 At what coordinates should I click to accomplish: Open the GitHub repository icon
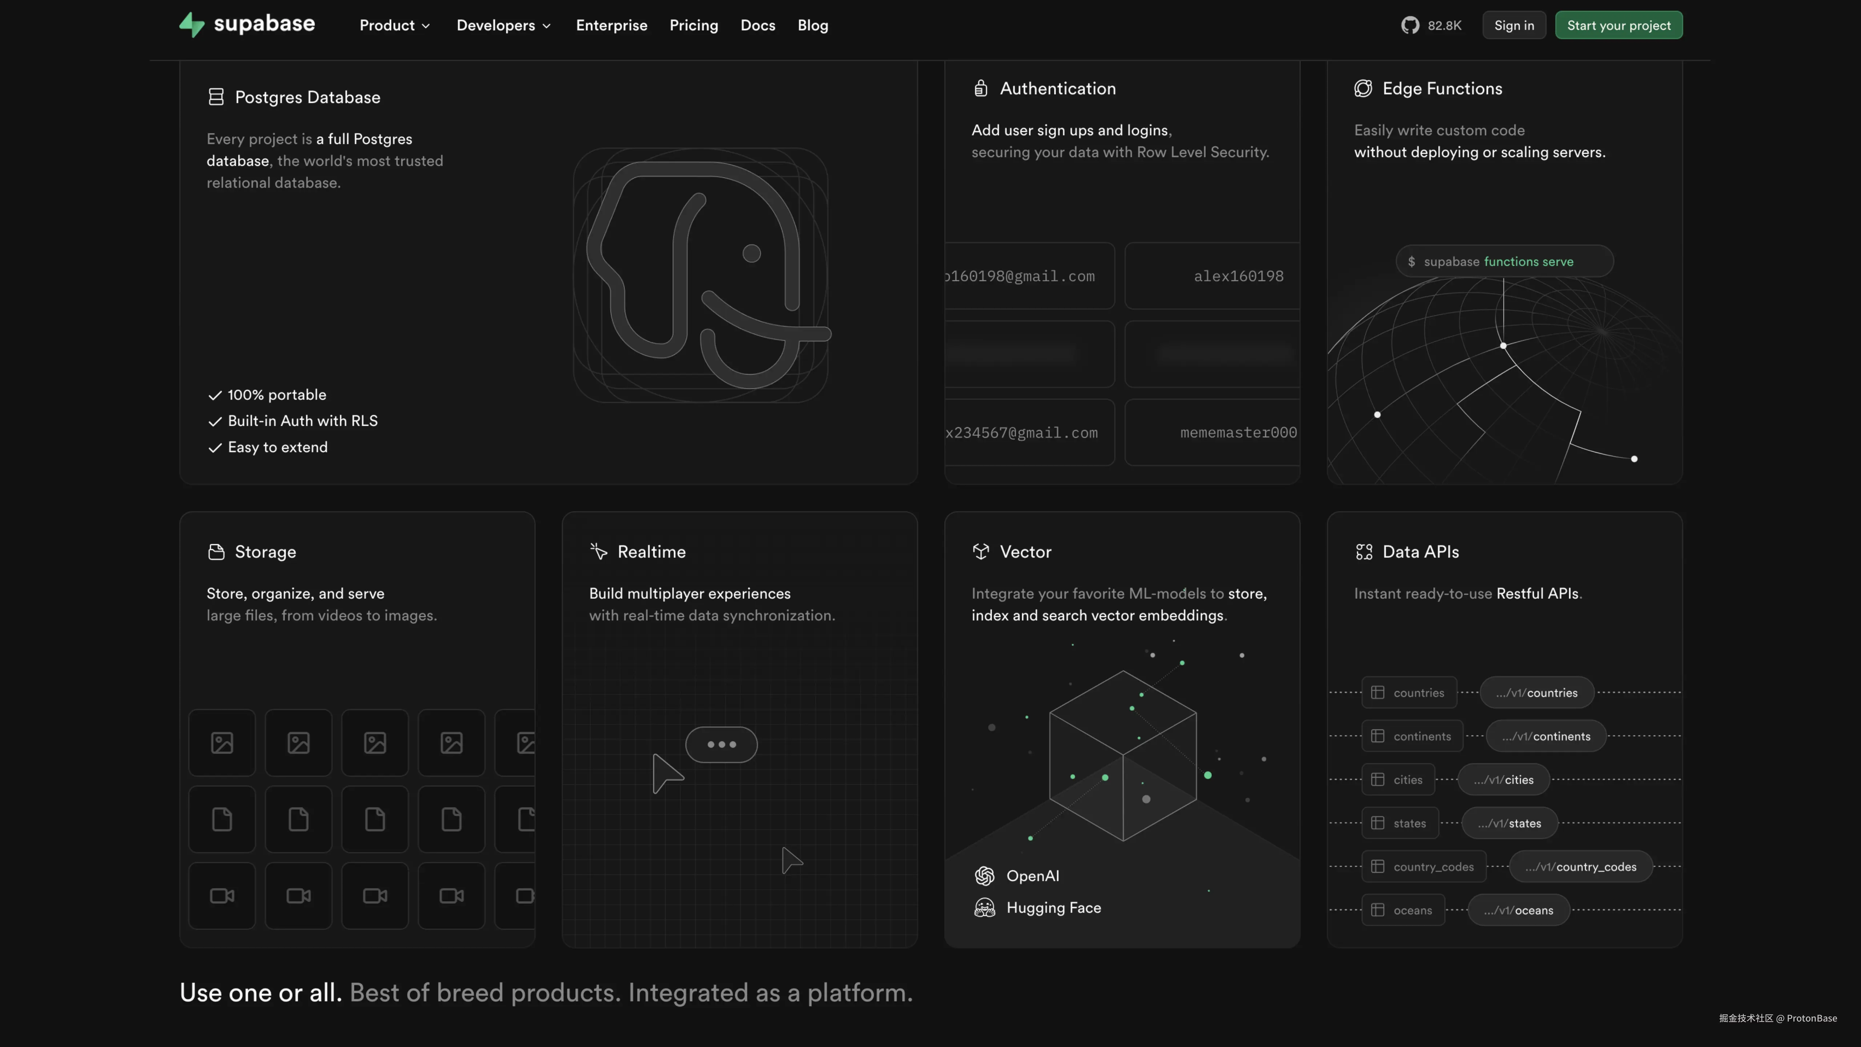coord(1410,25)
